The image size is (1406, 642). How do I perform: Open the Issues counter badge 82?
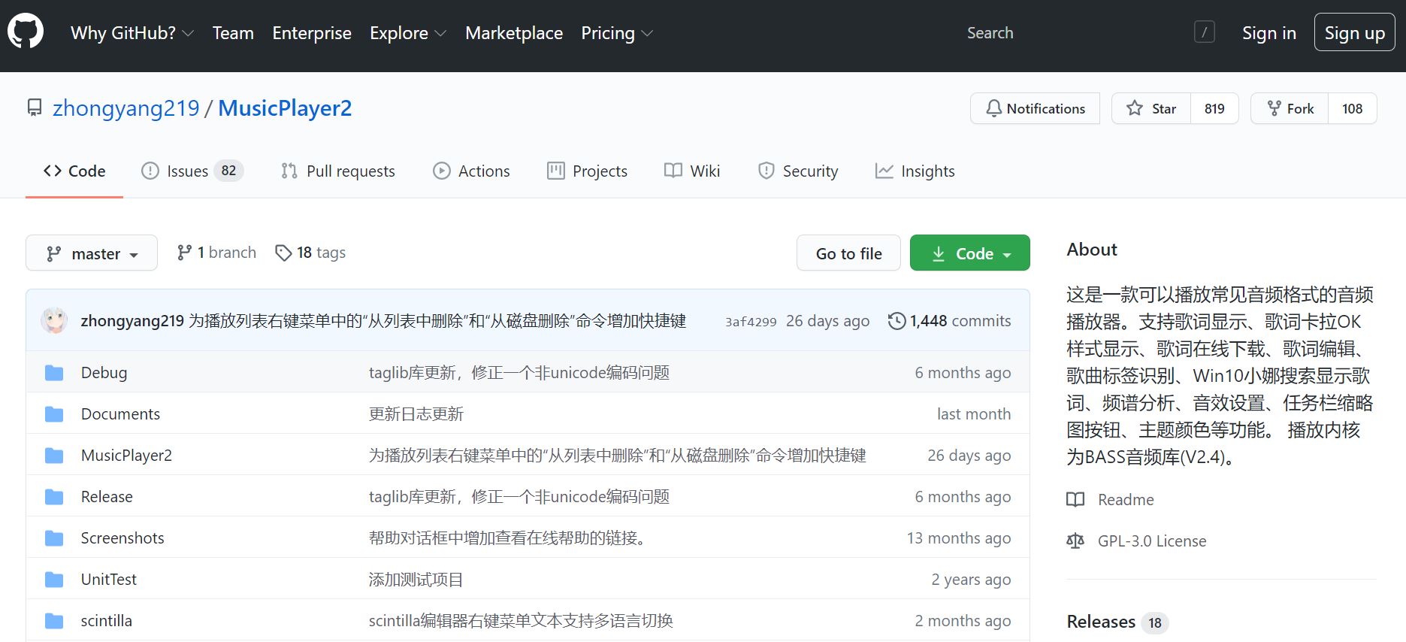(228, 171)
